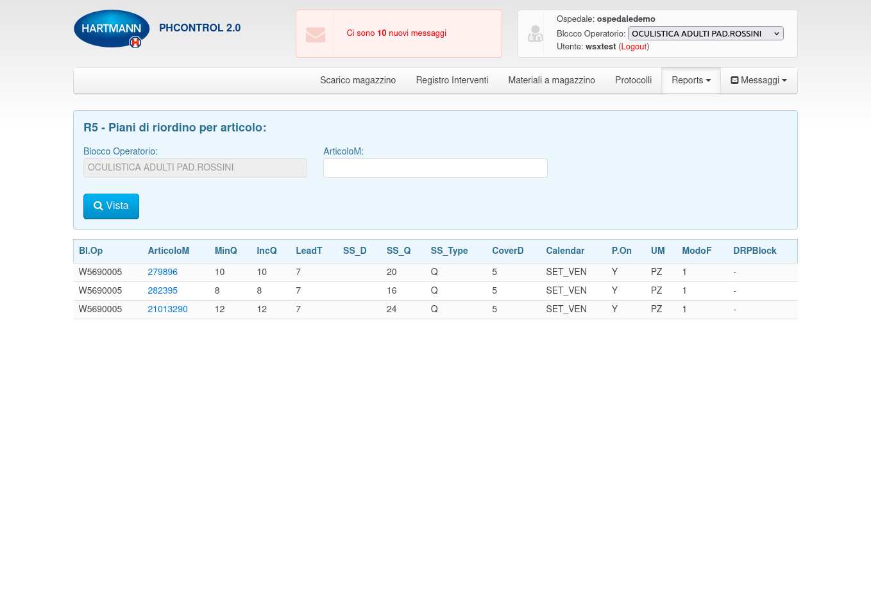Click the Vista search button
This screenshot has width=871, height=602.
(111, 206)
